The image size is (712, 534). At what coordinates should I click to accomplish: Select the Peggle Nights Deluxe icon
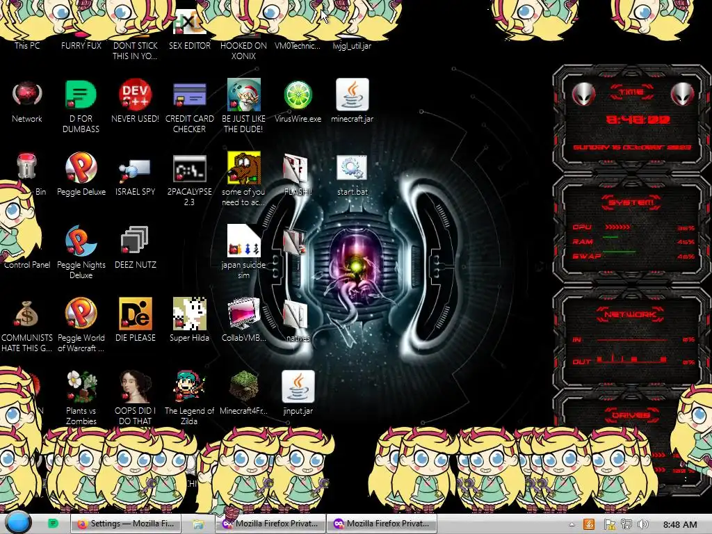pyautogui.click(x=81, y=241)
